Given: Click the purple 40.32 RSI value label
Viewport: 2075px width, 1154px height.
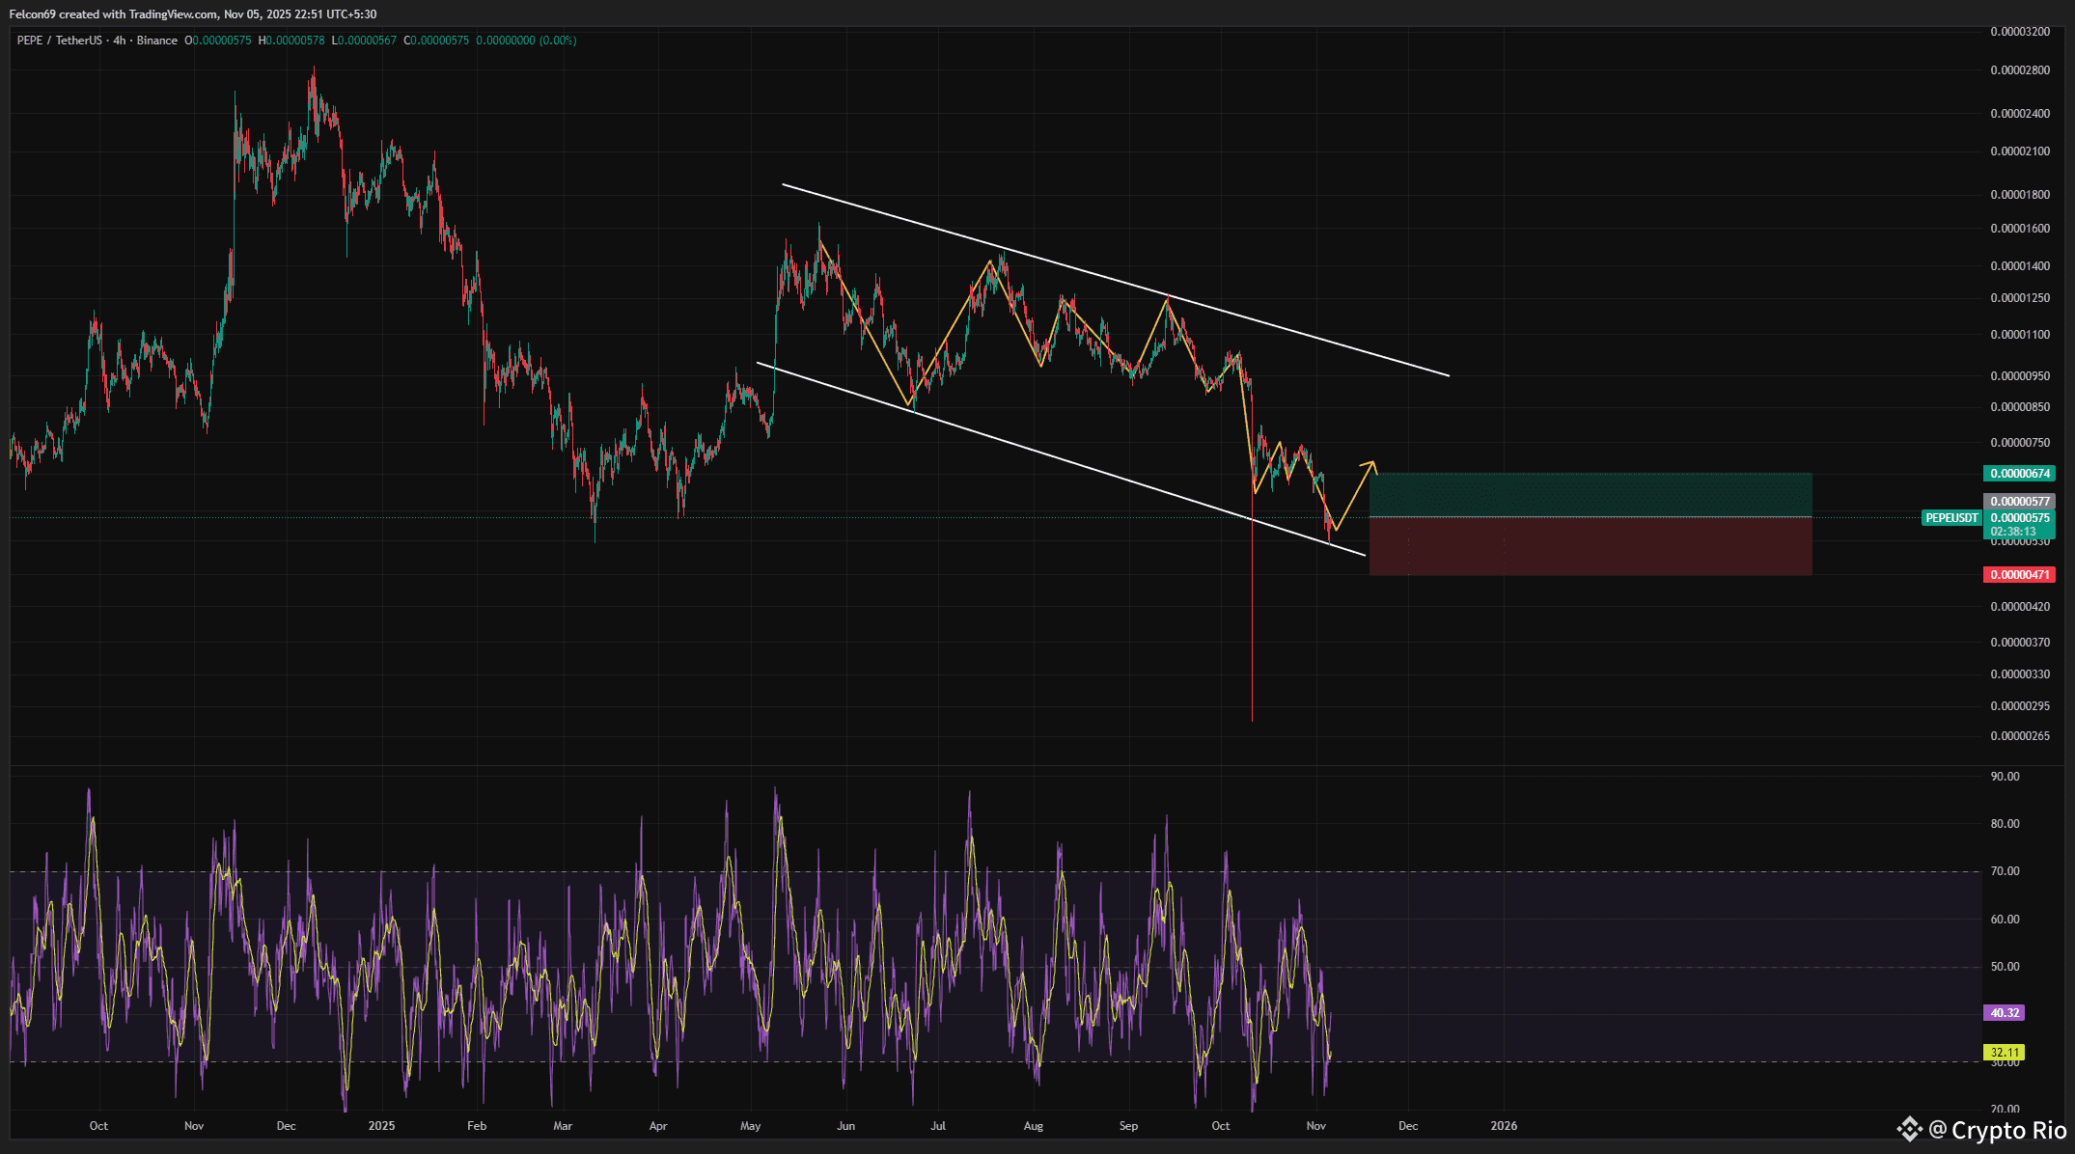Looking at the screenshot, I should (x=2005, y=1013).
